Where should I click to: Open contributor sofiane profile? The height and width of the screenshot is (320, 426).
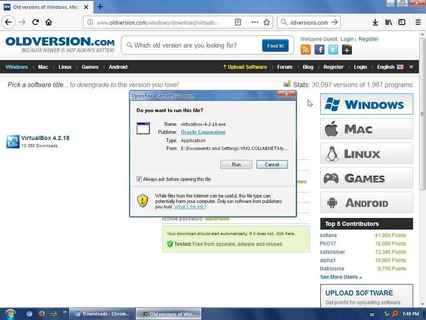pos(328,235)
